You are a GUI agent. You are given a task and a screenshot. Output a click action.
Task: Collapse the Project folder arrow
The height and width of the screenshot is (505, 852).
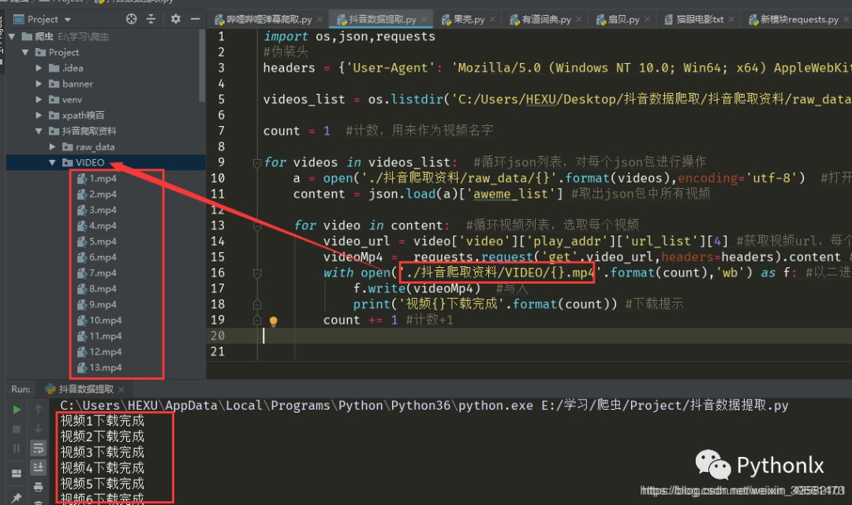tap(25, 52)
